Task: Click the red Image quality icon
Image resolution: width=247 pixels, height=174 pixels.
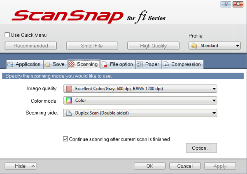Action: point(69,89)
